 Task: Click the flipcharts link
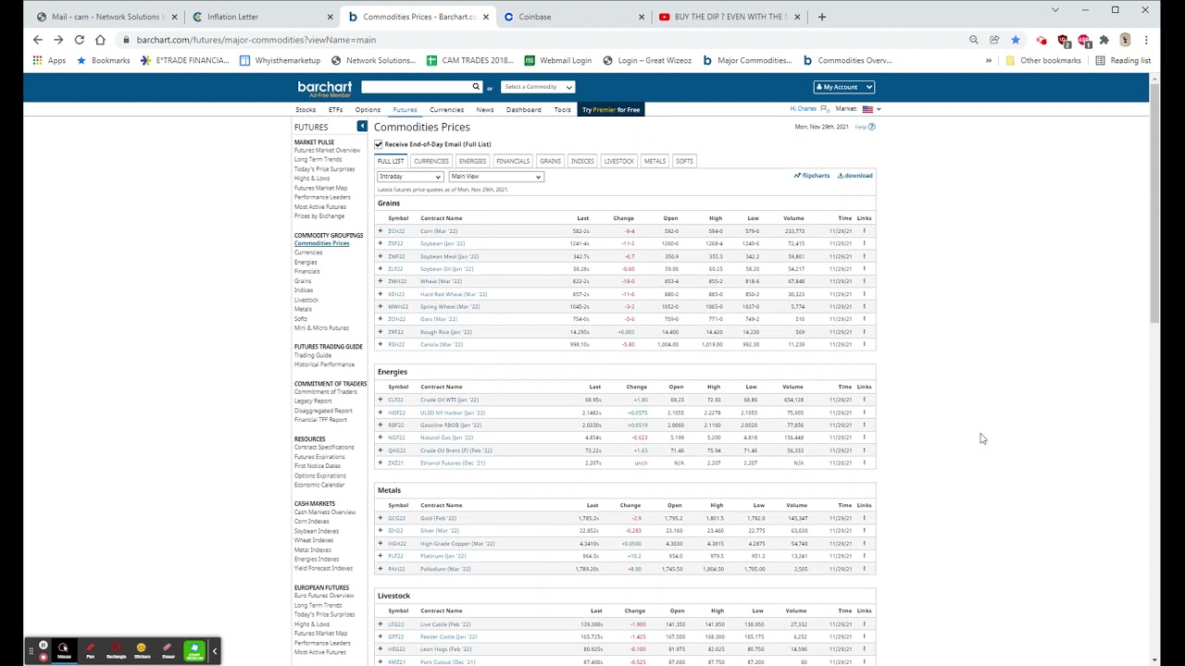(x=812, y=176)
